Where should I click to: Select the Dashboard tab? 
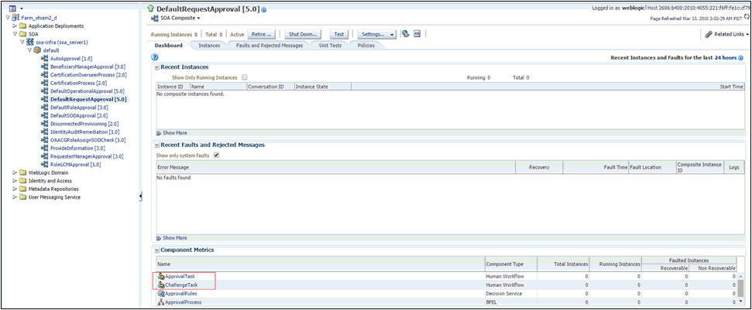click(x=168, y=46)
